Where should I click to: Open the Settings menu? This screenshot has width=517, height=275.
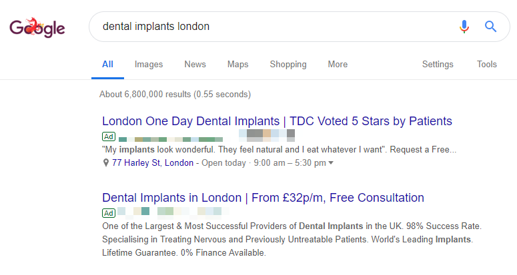[x=438, y=65]
